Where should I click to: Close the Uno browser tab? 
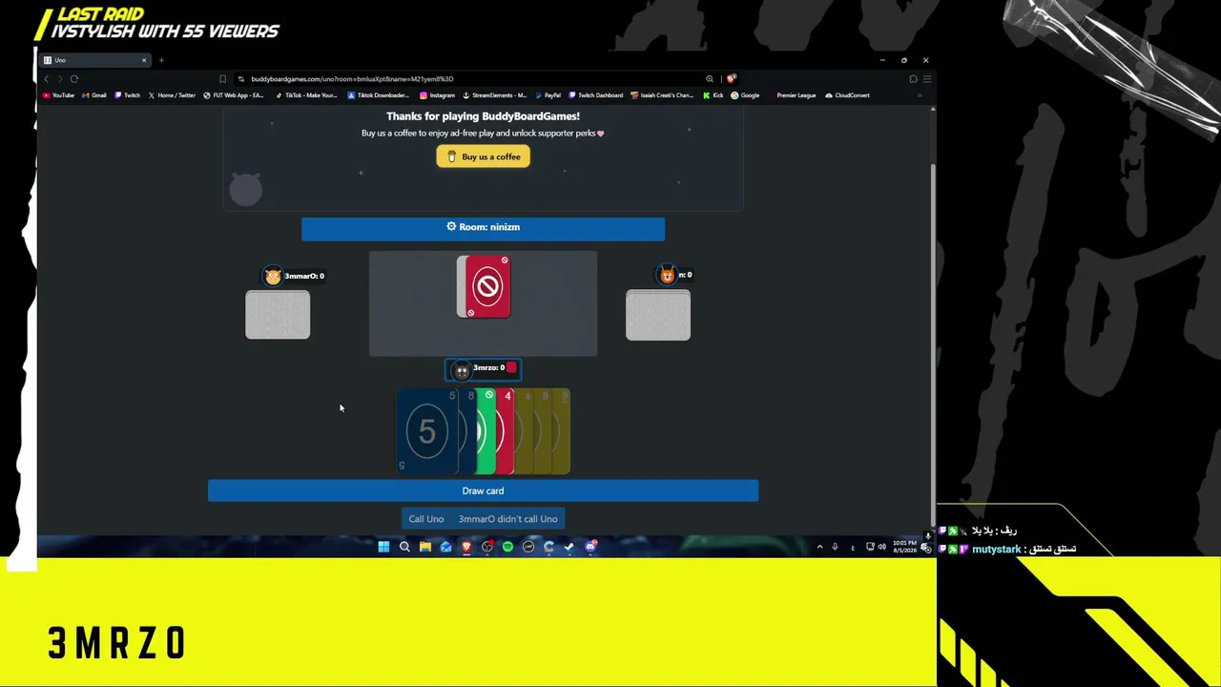144,60
